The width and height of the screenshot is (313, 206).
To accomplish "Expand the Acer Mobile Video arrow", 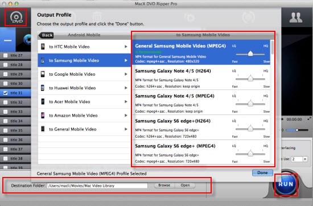I will click(x=126, y=102).
